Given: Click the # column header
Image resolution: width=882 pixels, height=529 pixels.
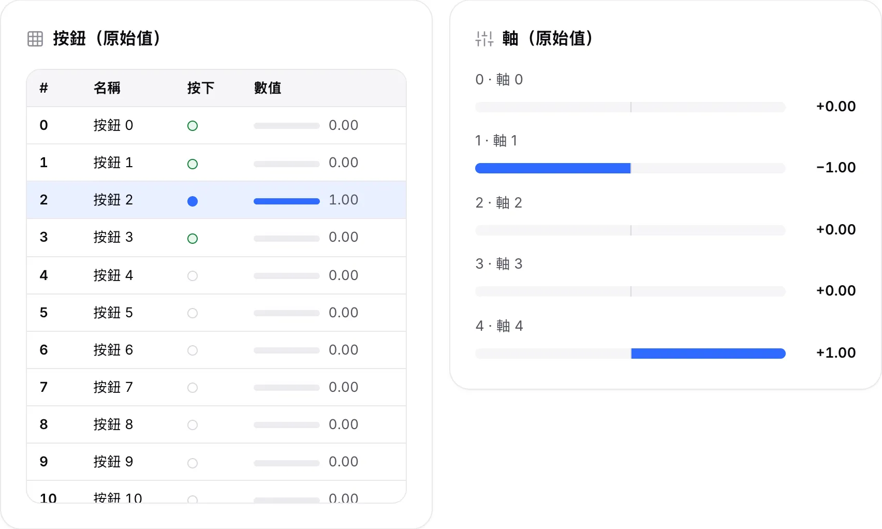Looking at the screenshot, I should [x=44, y=88].
